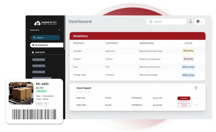216x132 pixels.
Task: Click the top bar magnifier icon
Action: pyautogui.click(x=151, y=22)
